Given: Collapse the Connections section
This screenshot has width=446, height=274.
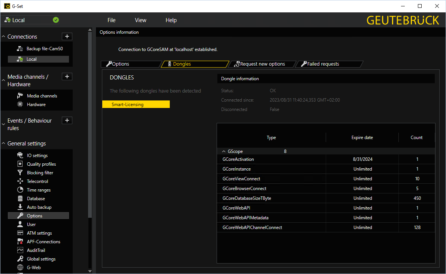Looking at the screenshot, I should (4, 37).
